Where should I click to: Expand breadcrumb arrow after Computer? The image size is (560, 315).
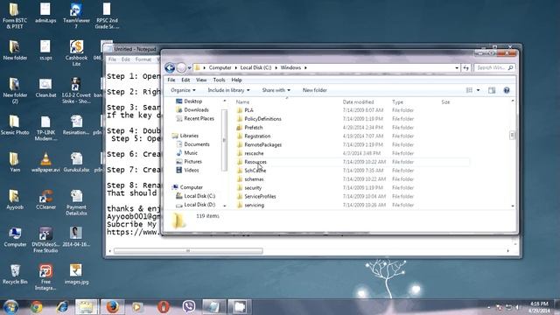point(235,67)
